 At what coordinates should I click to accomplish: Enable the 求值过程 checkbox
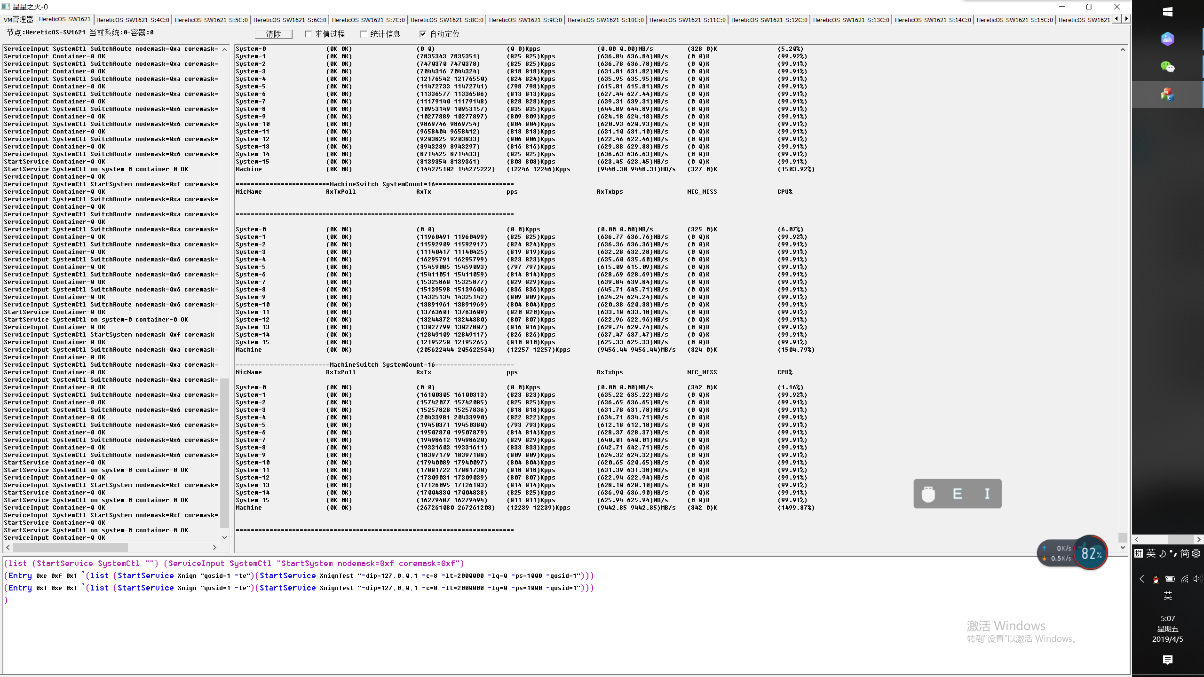[308, 34]
